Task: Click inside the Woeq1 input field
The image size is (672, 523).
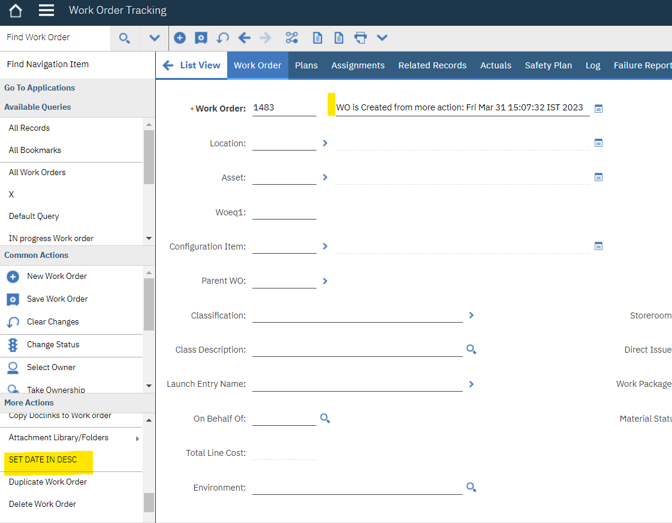Action: (285, 211)
